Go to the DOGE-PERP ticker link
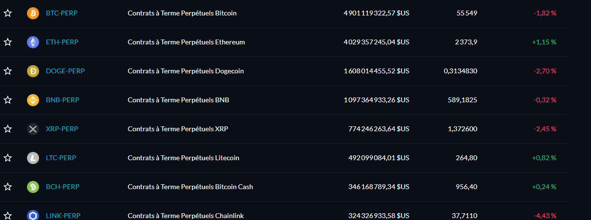The width and height of the screenshot is (591, 220). coord(65,71)
